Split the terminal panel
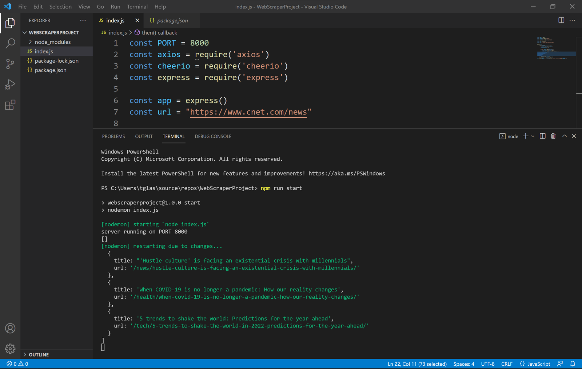This screenshot has width=582, height=369. click(542, 136)
